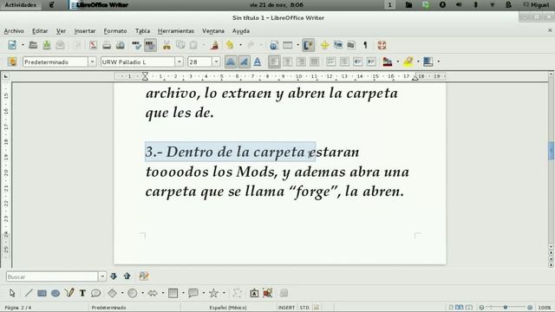Click the New document icon

[12, 45]
